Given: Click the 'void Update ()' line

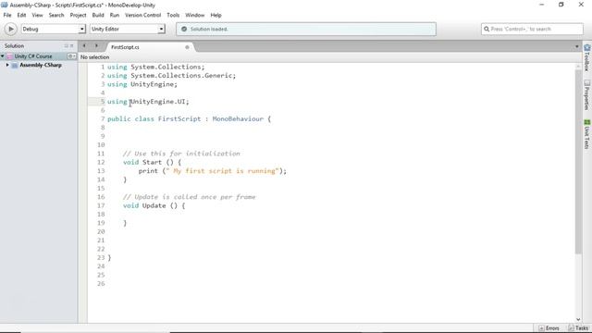Looking at the screenshot, I should click(x=154, y=205).
